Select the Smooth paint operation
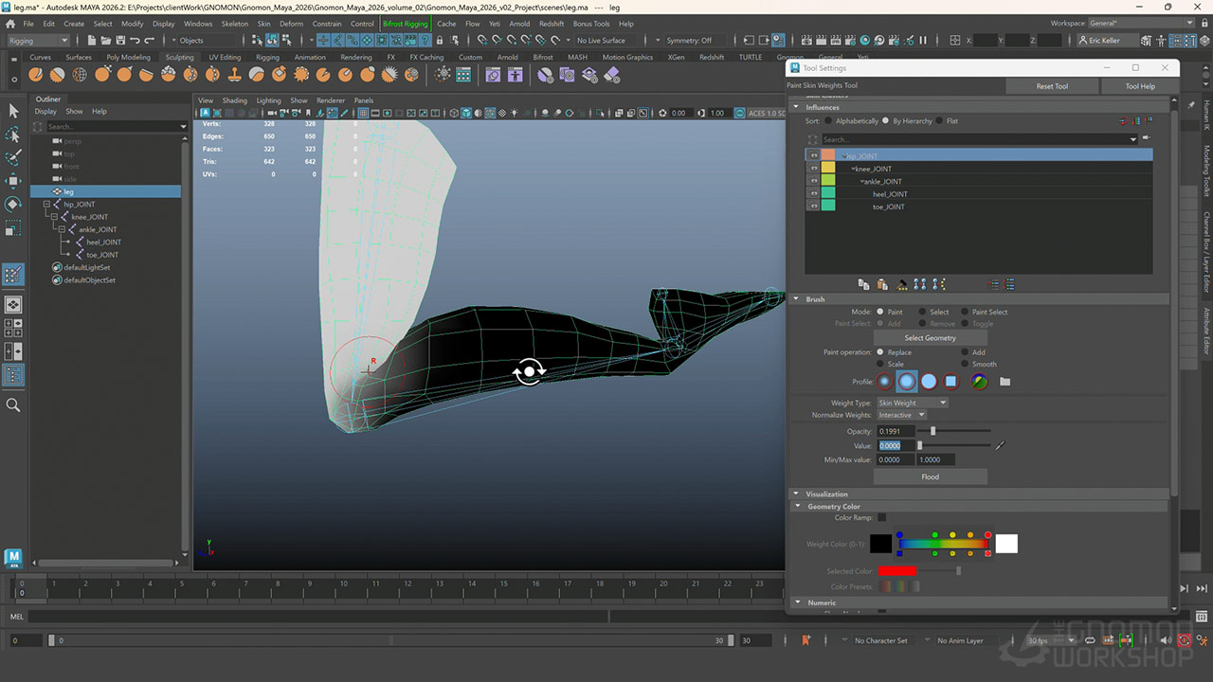1213x682 pixels. (x=965, y=364)
